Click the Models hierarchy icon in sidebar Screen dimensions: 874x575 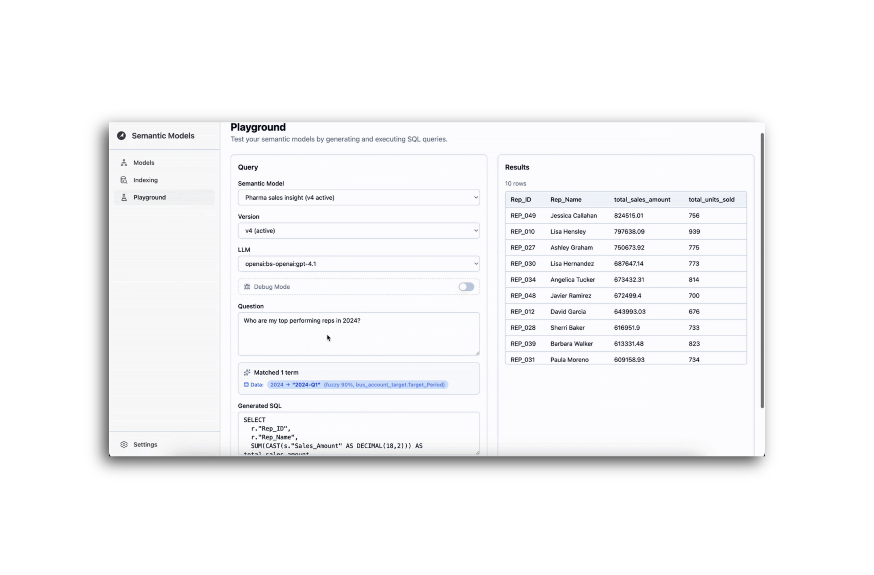pos(124,163)
